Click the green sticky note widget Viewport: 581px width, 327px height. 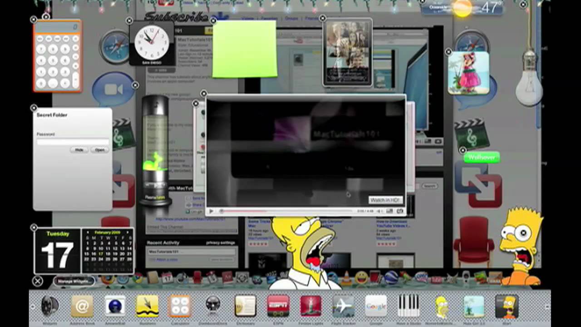245,49
